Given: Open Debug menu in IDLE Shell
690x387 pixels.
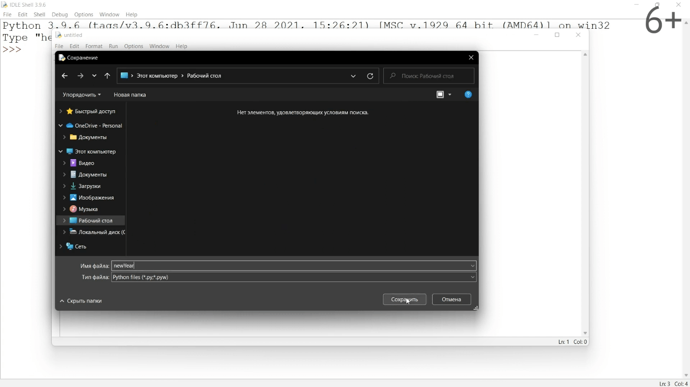Looking at the screenshot, I should [60, 15].
